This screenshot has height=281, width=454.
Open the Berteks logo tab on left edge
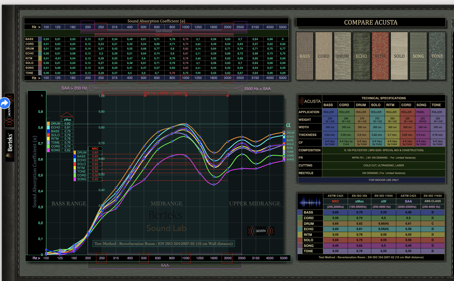click(x=10, y=146)
